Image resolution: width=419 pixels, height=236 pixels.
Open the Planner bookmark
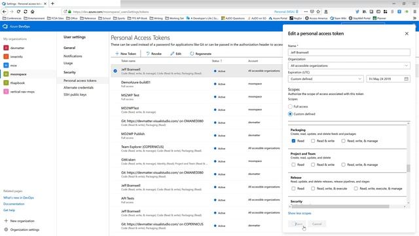(x=380, y=18)
